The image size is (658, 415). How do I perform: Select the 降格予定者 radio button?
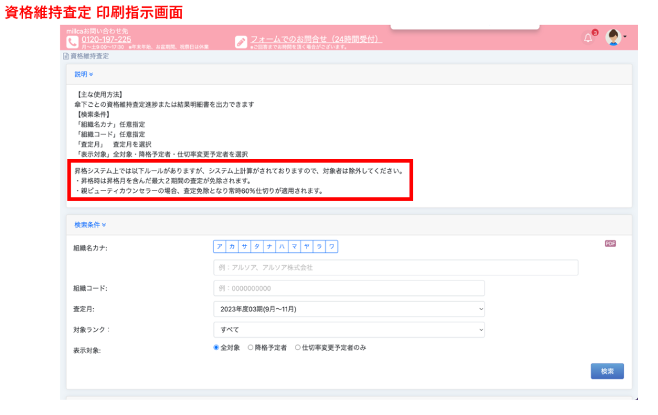pyautogui.click(x=251, y=347)
